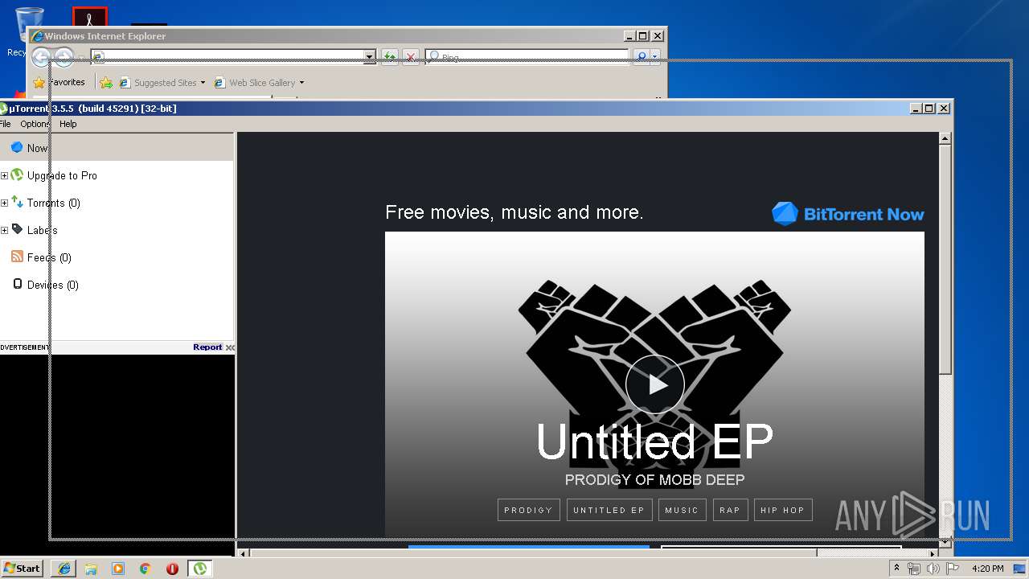Select Devices (0) in sidebar
The height and width of the screenshot is (579, 1029).
tap(52, 285)
